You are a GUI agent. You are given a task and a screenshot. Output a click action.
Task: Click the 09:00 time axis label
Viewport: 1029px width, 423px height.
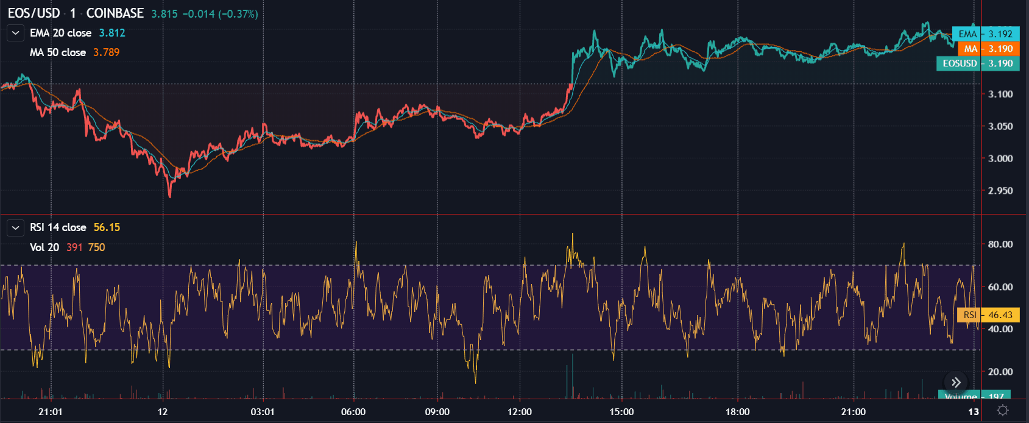[x=437, y=412]
